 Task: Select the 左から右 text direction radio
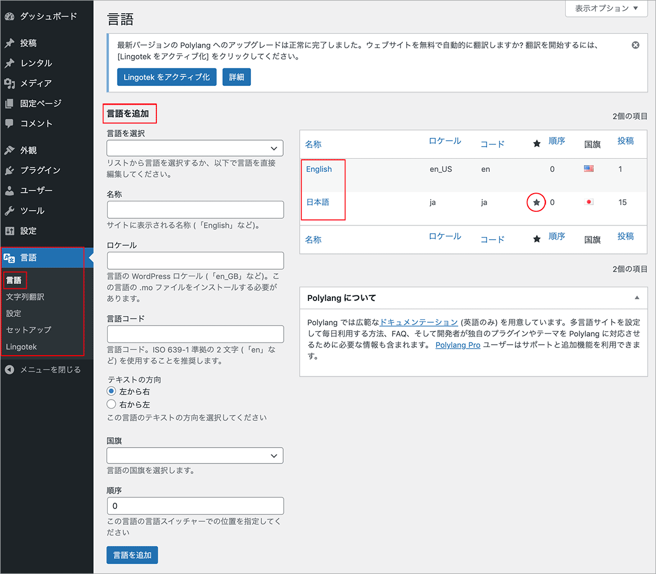(x=112, y=391)
